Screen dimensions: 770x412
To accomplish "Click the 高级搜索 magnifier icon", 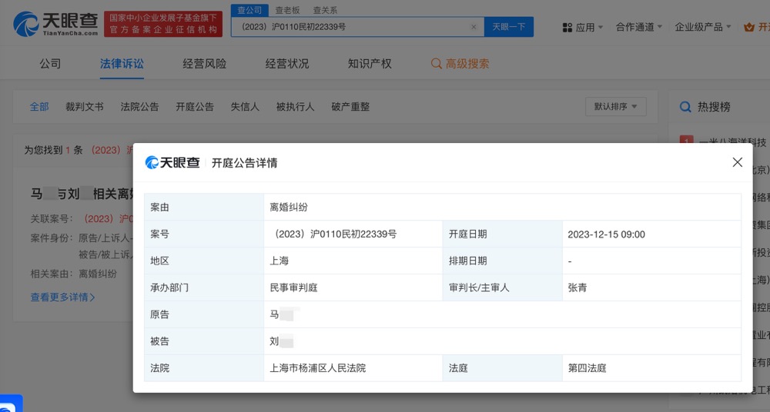I will click(x=436, y=64).
